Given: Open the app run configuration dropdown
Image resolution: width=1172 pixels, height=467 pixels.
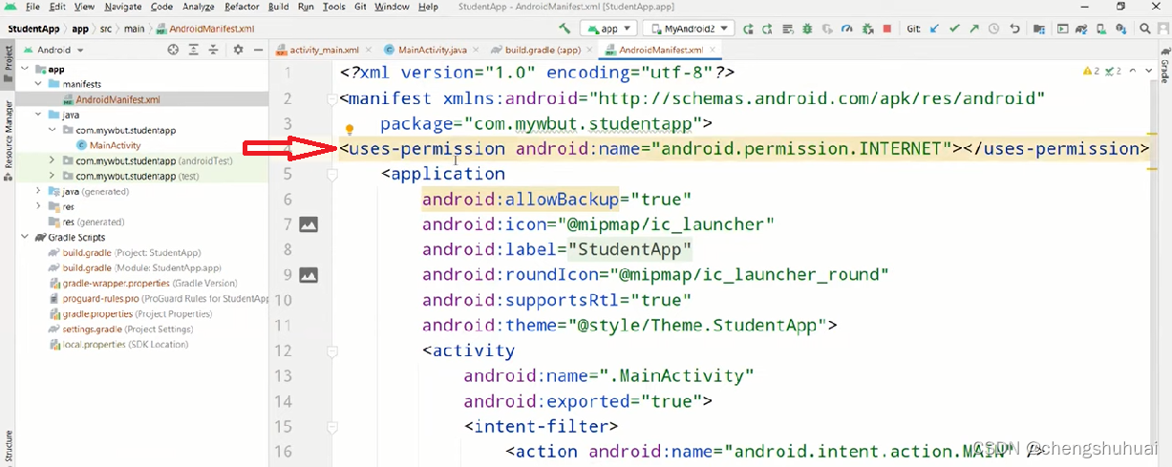Looking at the screenshot, I should click(x=607, y=29).
